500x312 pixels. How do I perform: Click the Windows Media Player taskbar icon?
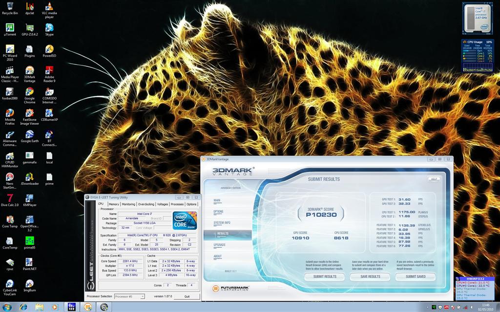point(56,307)
